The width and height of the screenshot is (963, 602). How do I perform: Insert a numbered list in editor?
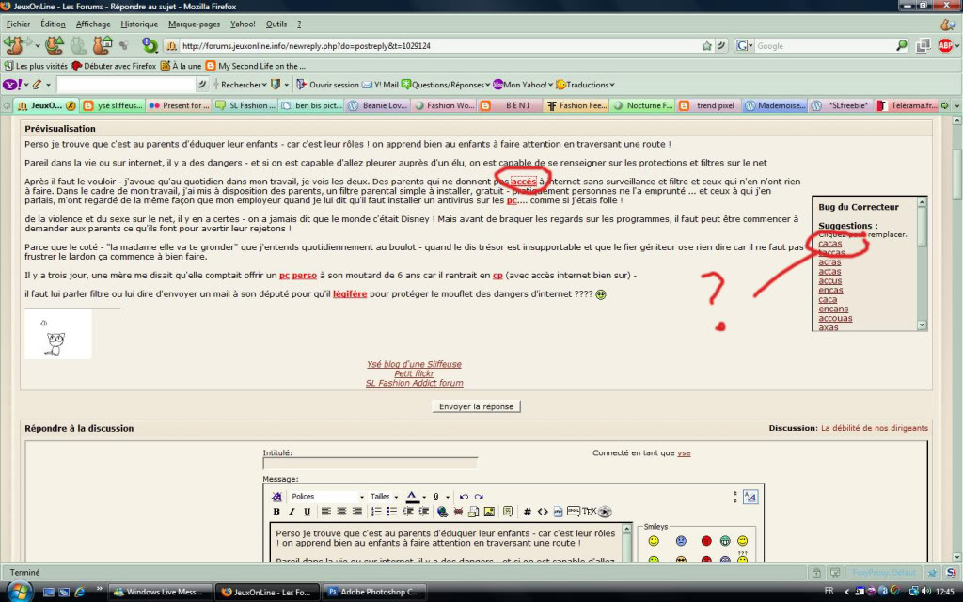(376, 512)
